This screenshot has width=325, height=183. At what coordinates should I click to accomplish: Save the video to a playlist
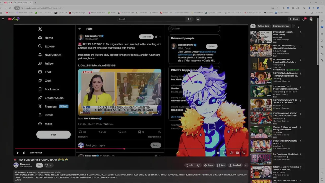coord(221,165)
